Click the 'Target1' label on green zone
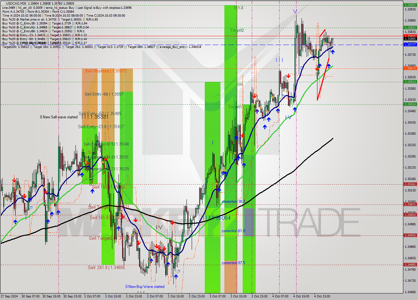418x300 pixels. 235,107
